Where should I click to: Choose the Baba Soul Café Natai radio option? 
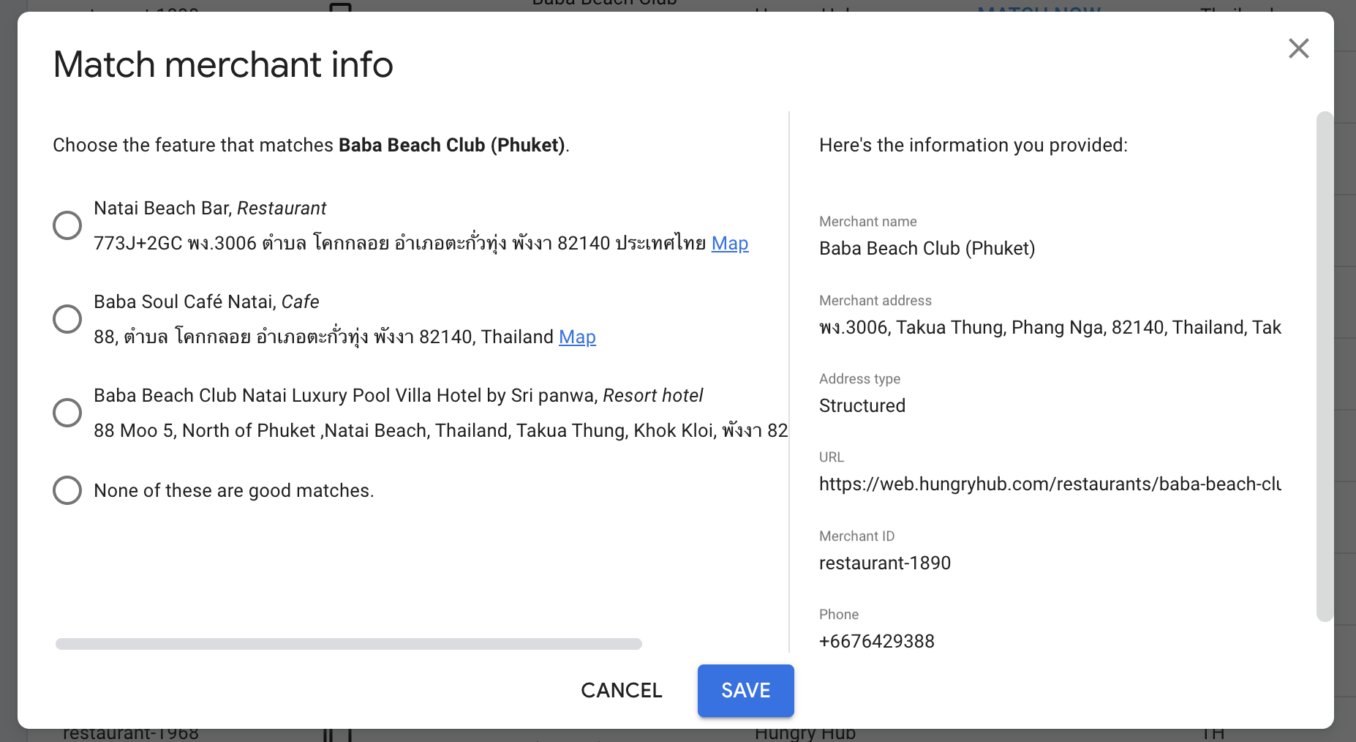(x=67, y=319)
